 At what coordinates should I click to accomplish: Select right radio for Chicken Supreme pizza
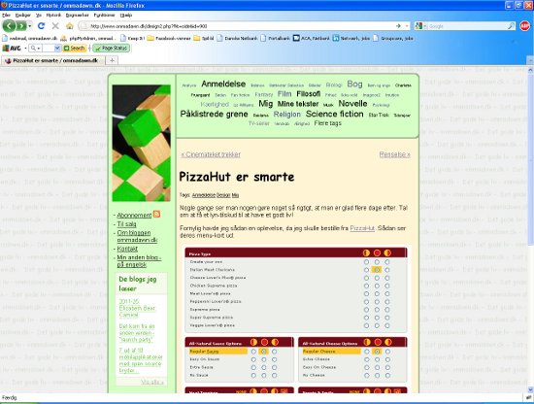point(387,286)
